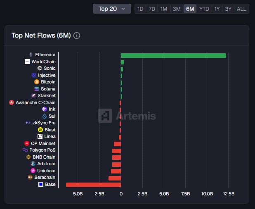Click the '0' axis label
255x209 pixels.
tap(121, 194)
